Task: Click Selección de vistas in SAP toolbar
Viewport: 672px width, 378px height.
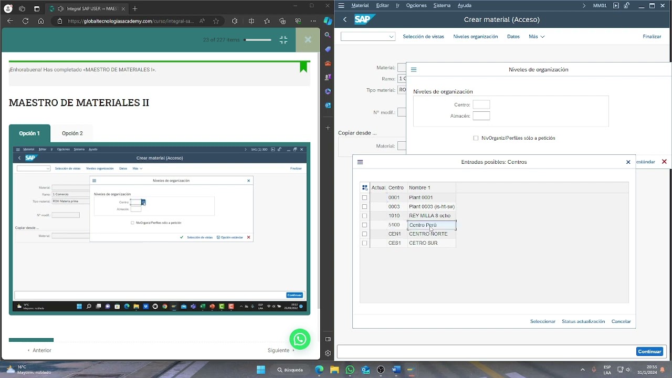Action: [x=423, y=37]
